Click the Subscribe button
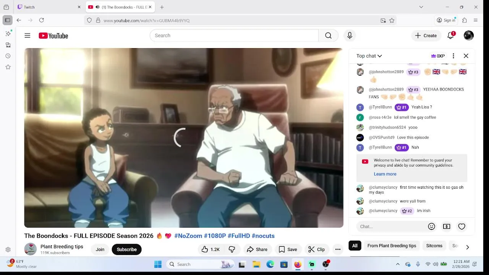 pyautogui.click(x=126, y=249)
